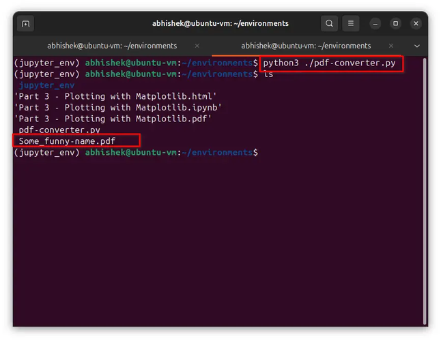Click the ls command on second line
This screenshot has height=341, width=441.
(268, 74)
